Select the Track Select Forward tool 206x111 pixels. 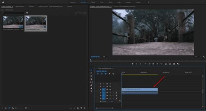[x=92, y=73]
